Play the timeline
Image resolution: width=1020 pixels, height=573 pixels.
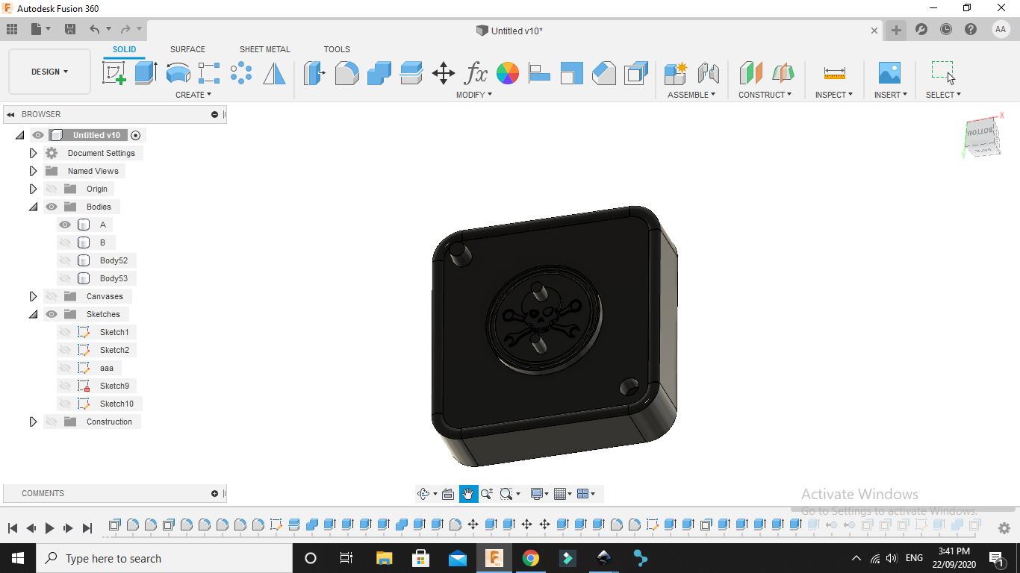coord(49,528)
